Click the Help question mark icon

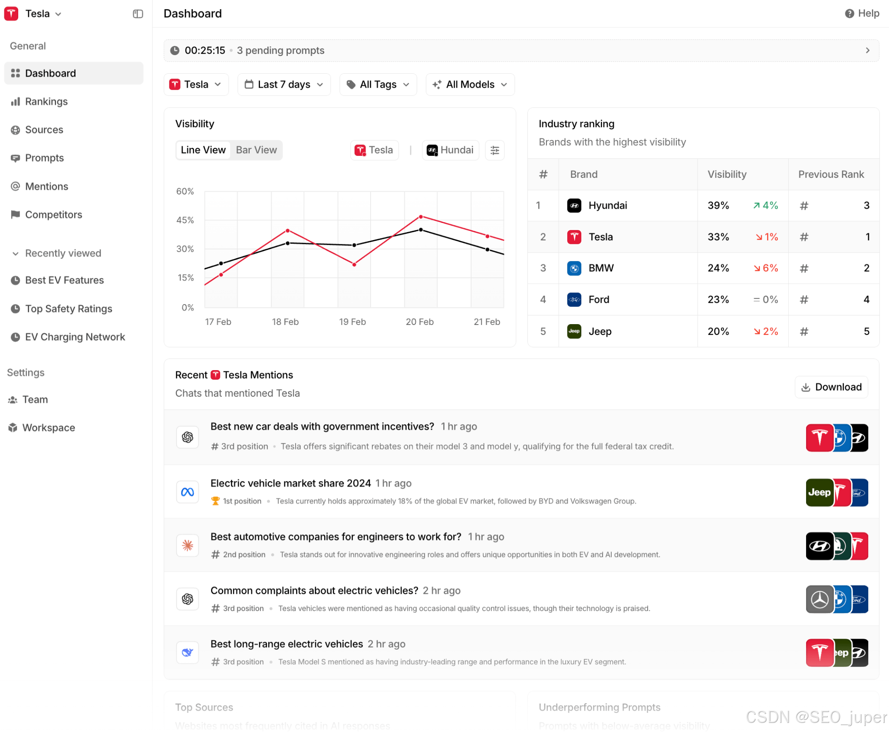pos(849,13)
